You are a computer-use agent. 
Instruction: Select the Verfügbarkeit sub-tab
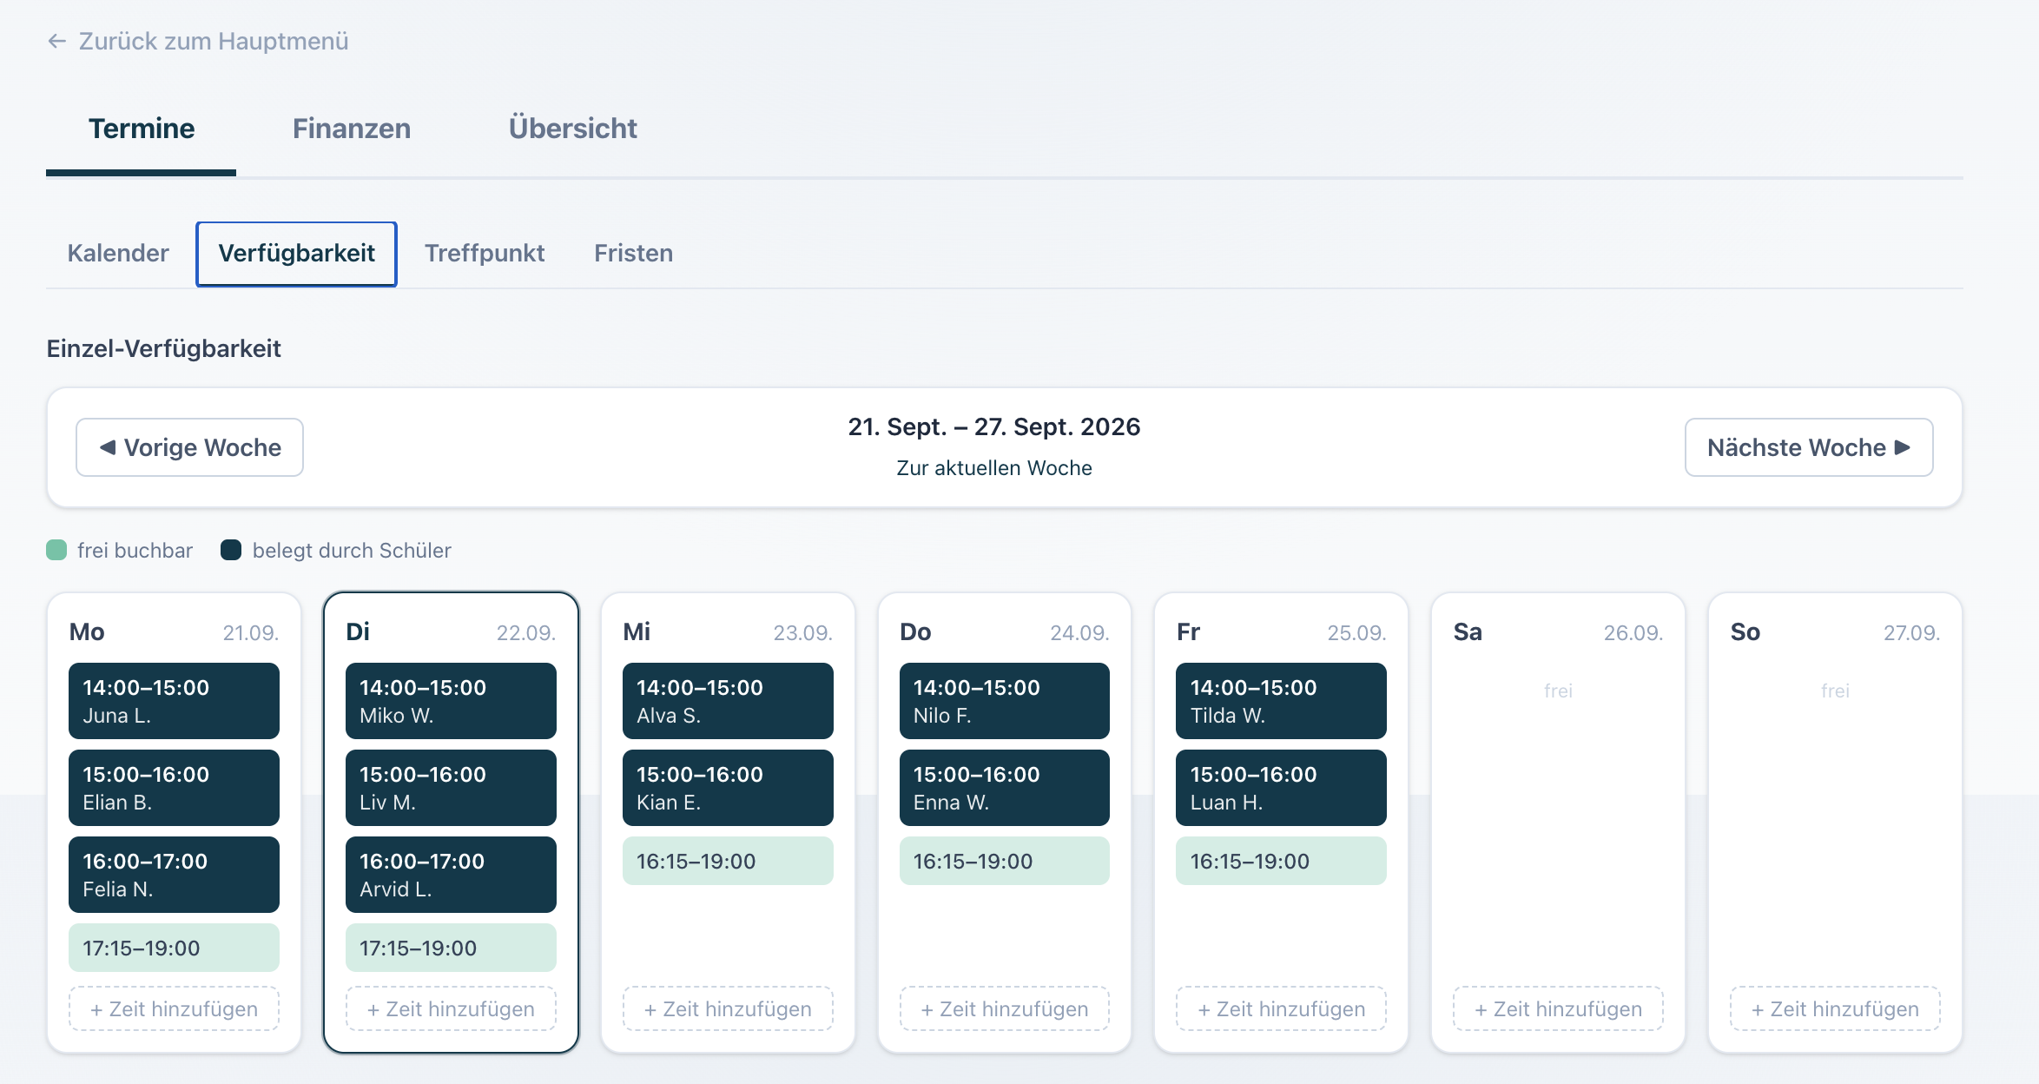pyautogui.click(x=297, y=254)
